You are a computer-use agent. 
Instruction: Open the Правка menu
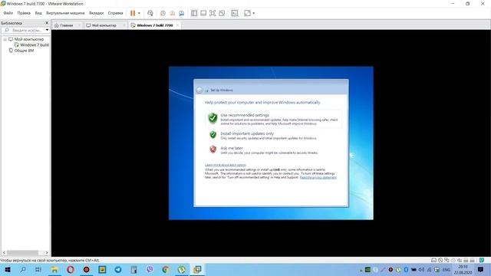click(24, 13)
